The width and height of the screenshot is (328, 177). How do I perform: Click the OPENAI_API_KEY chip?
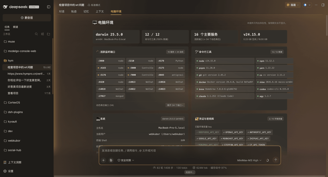pyautogui.click(x=233, y=132)
